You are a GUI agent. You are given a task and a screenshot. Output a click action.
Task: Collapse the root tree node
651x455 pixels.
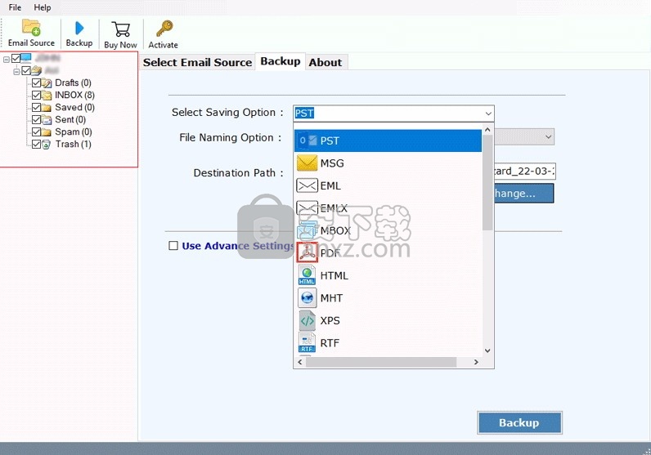point(7,60)
